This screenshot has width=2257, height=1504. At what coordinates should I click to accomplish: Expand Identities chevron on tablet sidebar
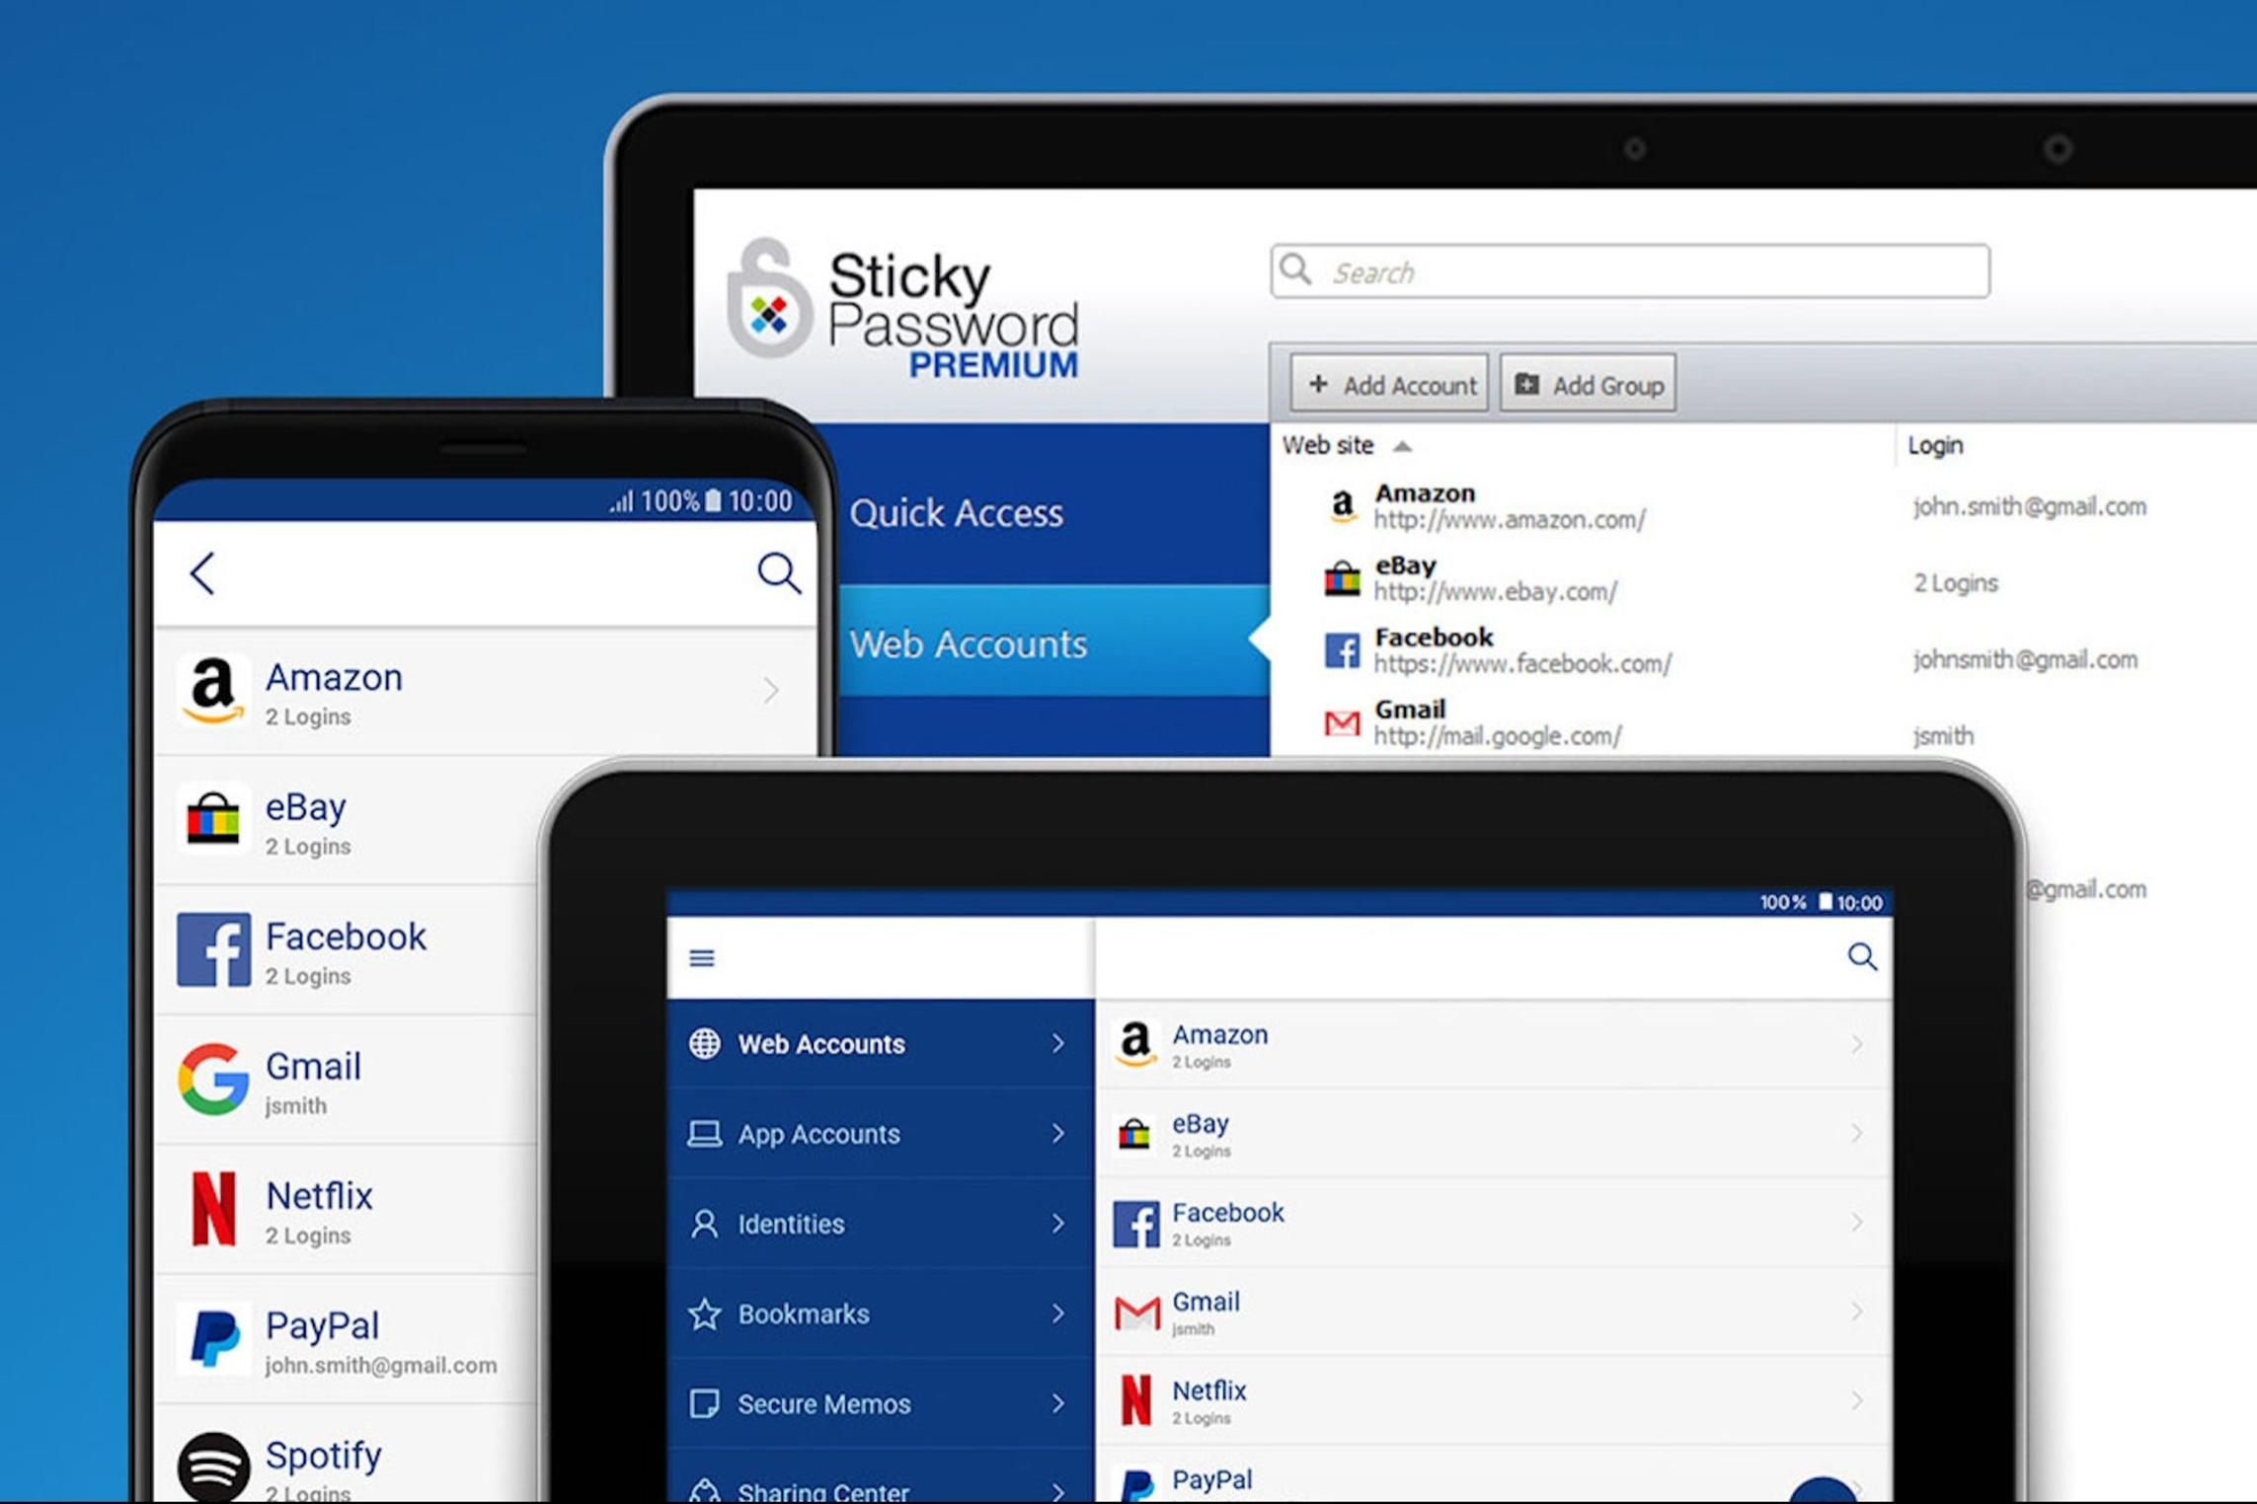coord(1057,1224)
